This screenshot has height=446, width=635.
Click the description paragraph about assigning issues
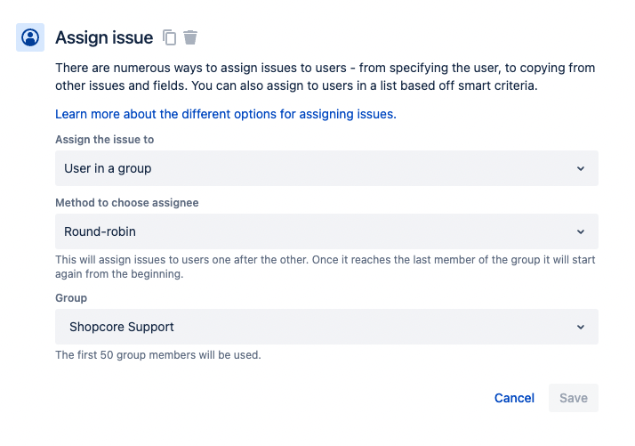(326, 77)
